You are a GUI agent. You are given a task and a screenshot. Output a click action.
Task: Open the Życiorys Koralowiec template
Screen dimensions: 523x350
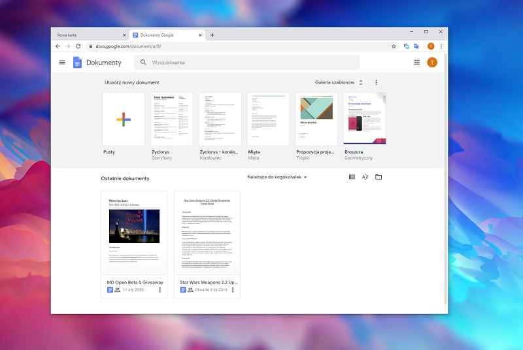coord(220,119)
